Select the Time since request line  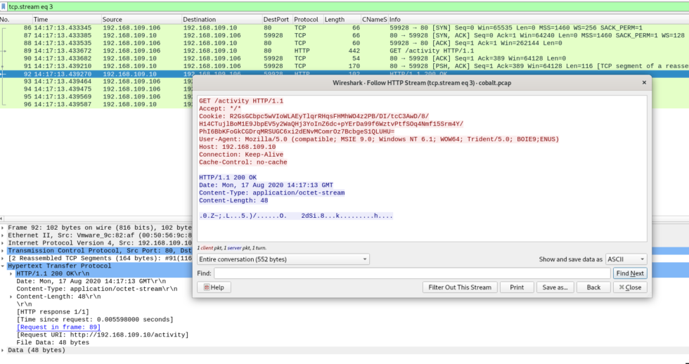coord(95,320)
